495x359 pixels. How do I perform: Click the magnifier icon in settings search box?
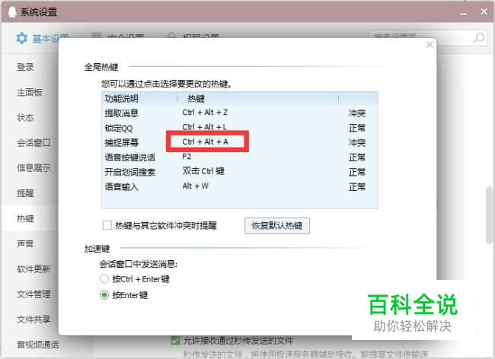click(x=479, y=38)
